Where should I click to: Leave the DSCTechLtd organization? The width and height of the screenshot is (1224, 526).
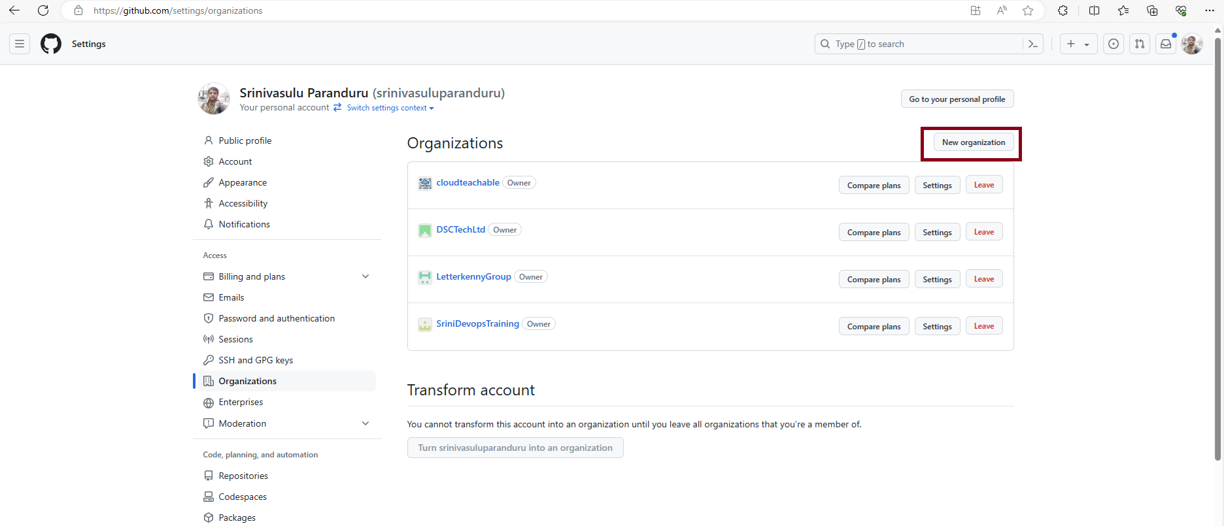tap(983, 232)
